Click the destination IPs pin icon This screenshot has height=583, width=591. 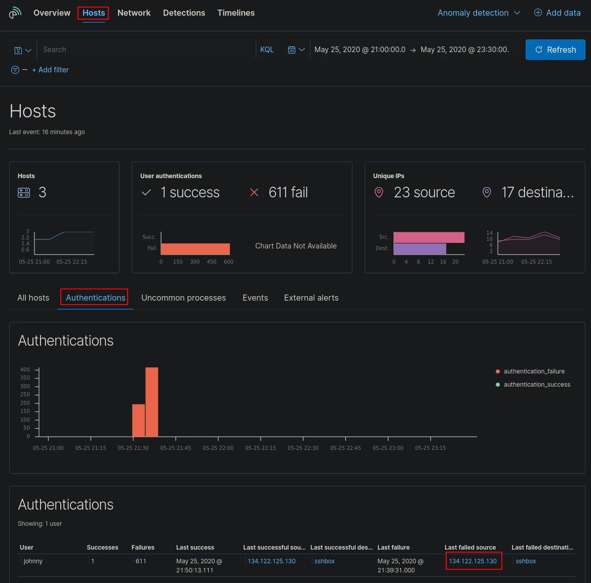[x=487, y=192]
